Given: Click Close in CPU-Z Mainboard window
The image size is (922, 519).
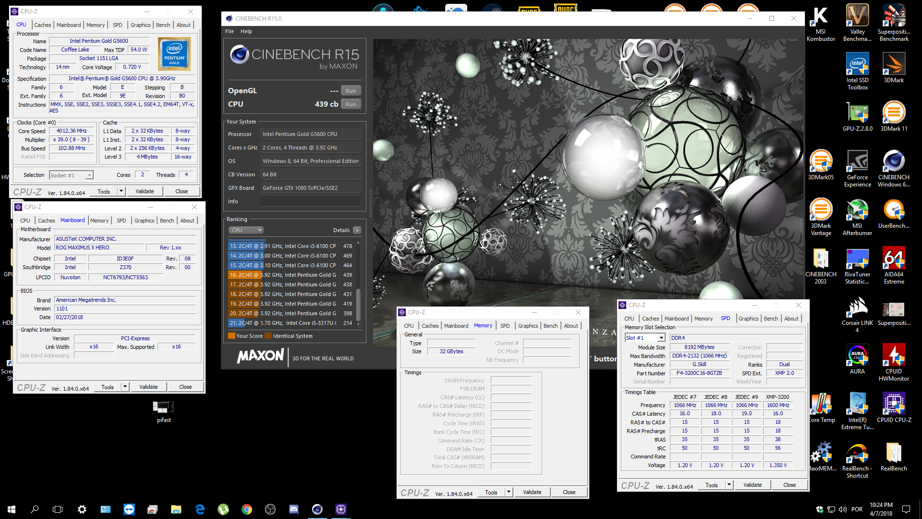Looking at the screenshot, I should point(185,387).
